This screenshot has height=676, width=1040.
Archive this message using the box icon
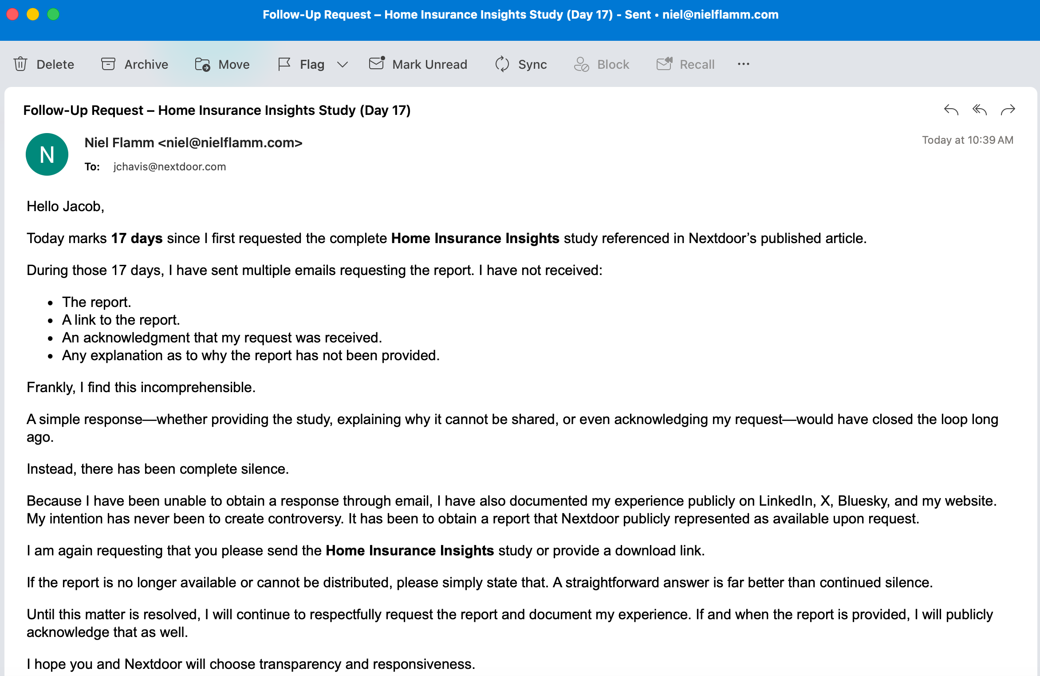click(x=108, y=64)
